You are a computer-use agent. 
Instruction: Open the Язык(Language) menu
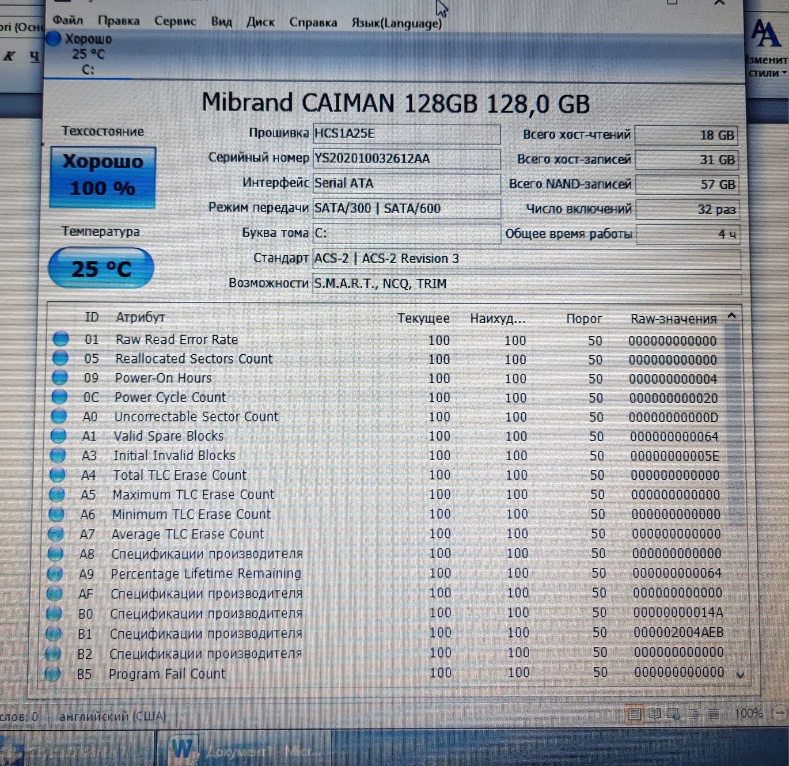pyautogui.click(x=397, y=23)
